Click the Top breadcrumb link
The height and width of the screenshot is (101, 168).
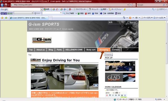pos(30,55)
